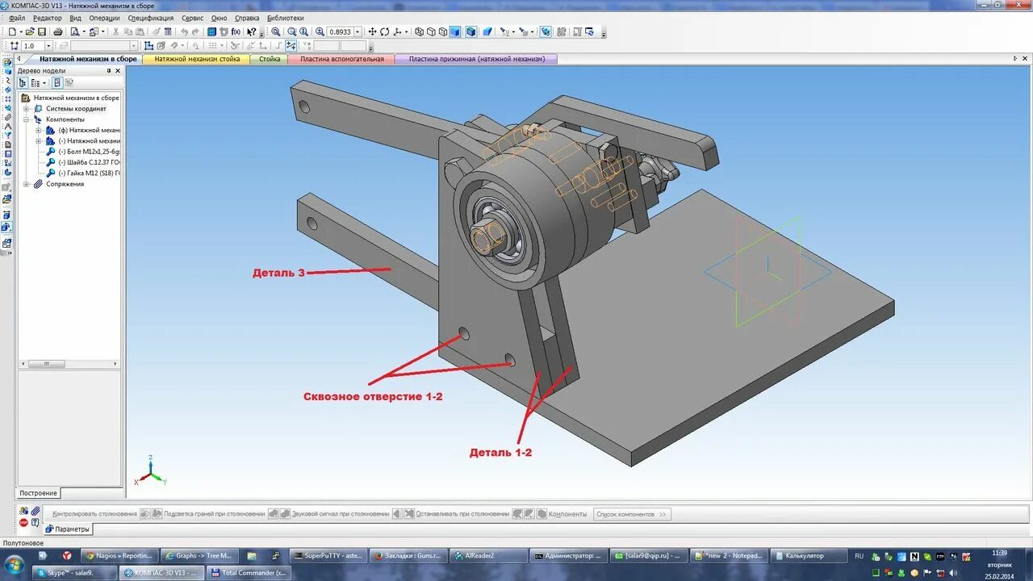
Task: Click the view orientation axes icon
Action: pos(398,31)
